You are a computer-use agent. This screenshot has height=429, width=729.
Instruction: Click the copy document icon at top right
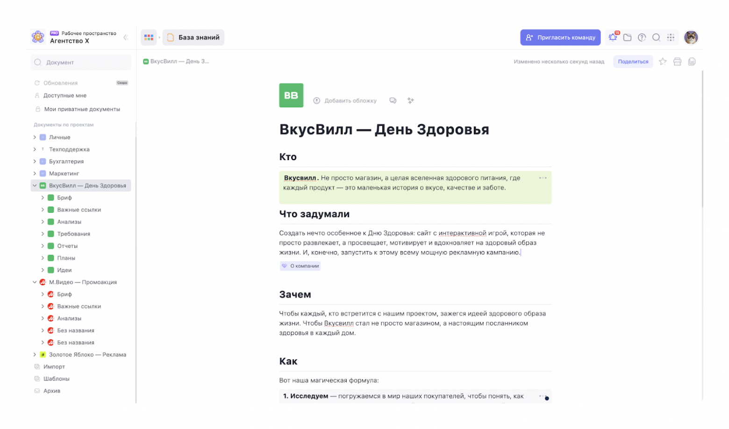[692, 61]
